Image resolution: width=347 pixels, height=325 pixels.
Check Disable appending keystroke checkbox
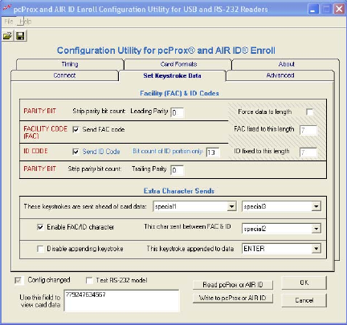coord(40,249)
